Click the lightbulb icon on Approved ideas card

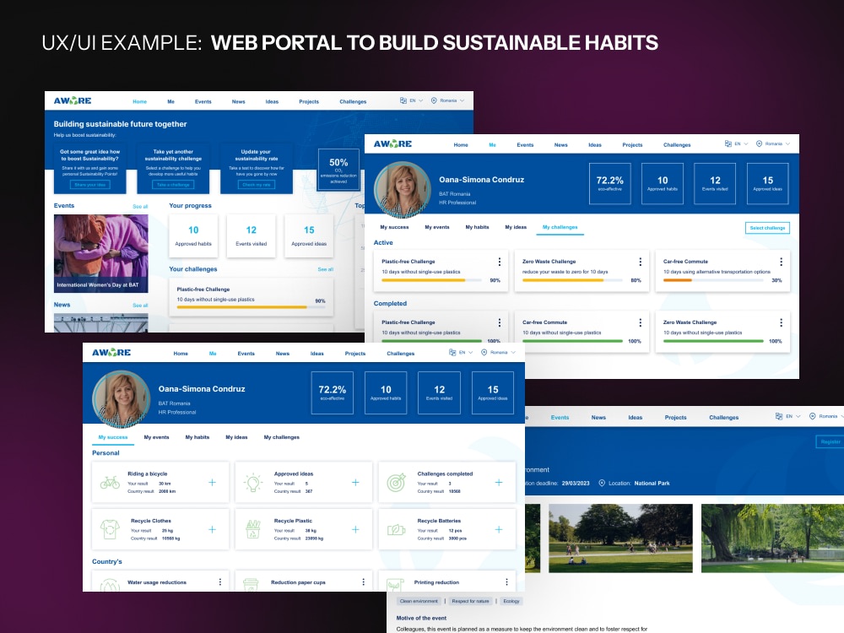point(253,483)
